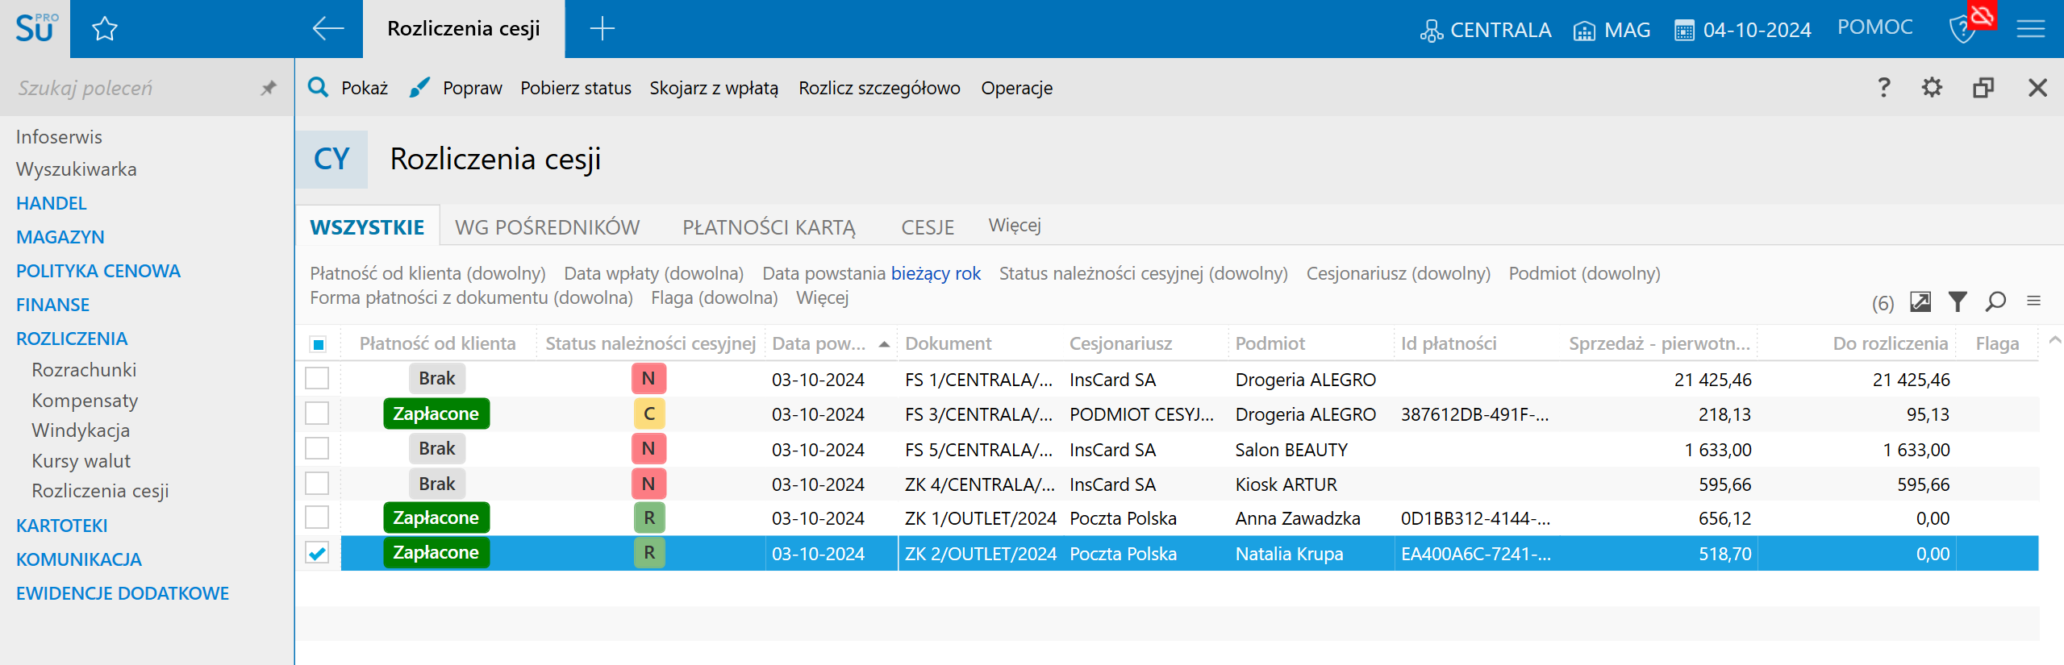The height and width of the screenshot is (665, 2064).
Task: Uncheck the ZK 2/OUTLET/2024 row checkbox
Action: pyautogui.click(x=317, y=553)
